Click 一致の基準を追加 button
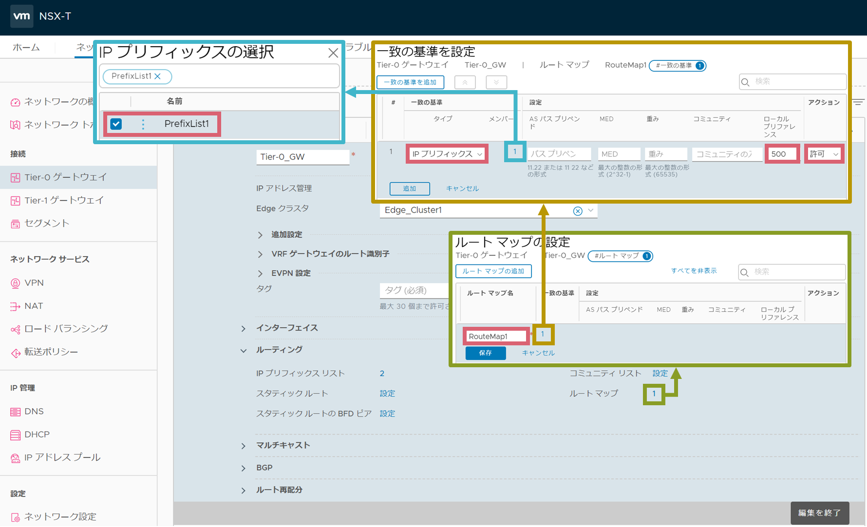The image size is (867, 527). pos(410,82)
